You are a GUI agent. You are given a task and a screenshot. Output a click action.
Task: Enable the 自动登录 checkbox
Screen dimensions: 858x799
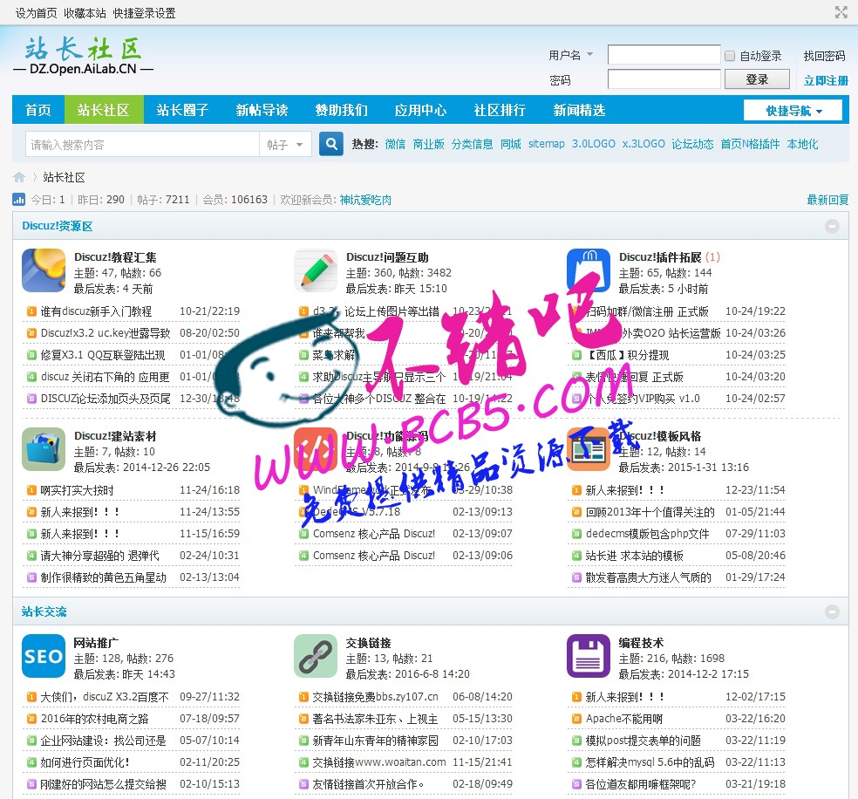pyautogui.click(x=730, y=56)
